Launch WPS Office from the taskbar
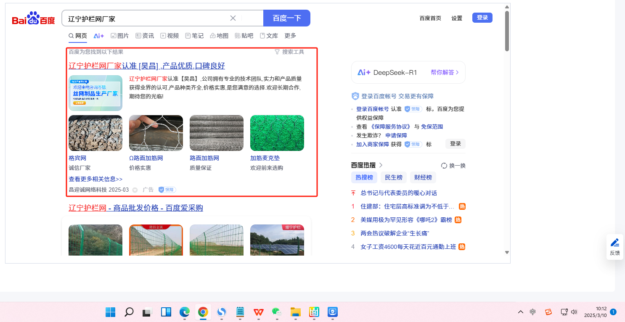Viewport: 625px width, 322px height. coord(258,312)
